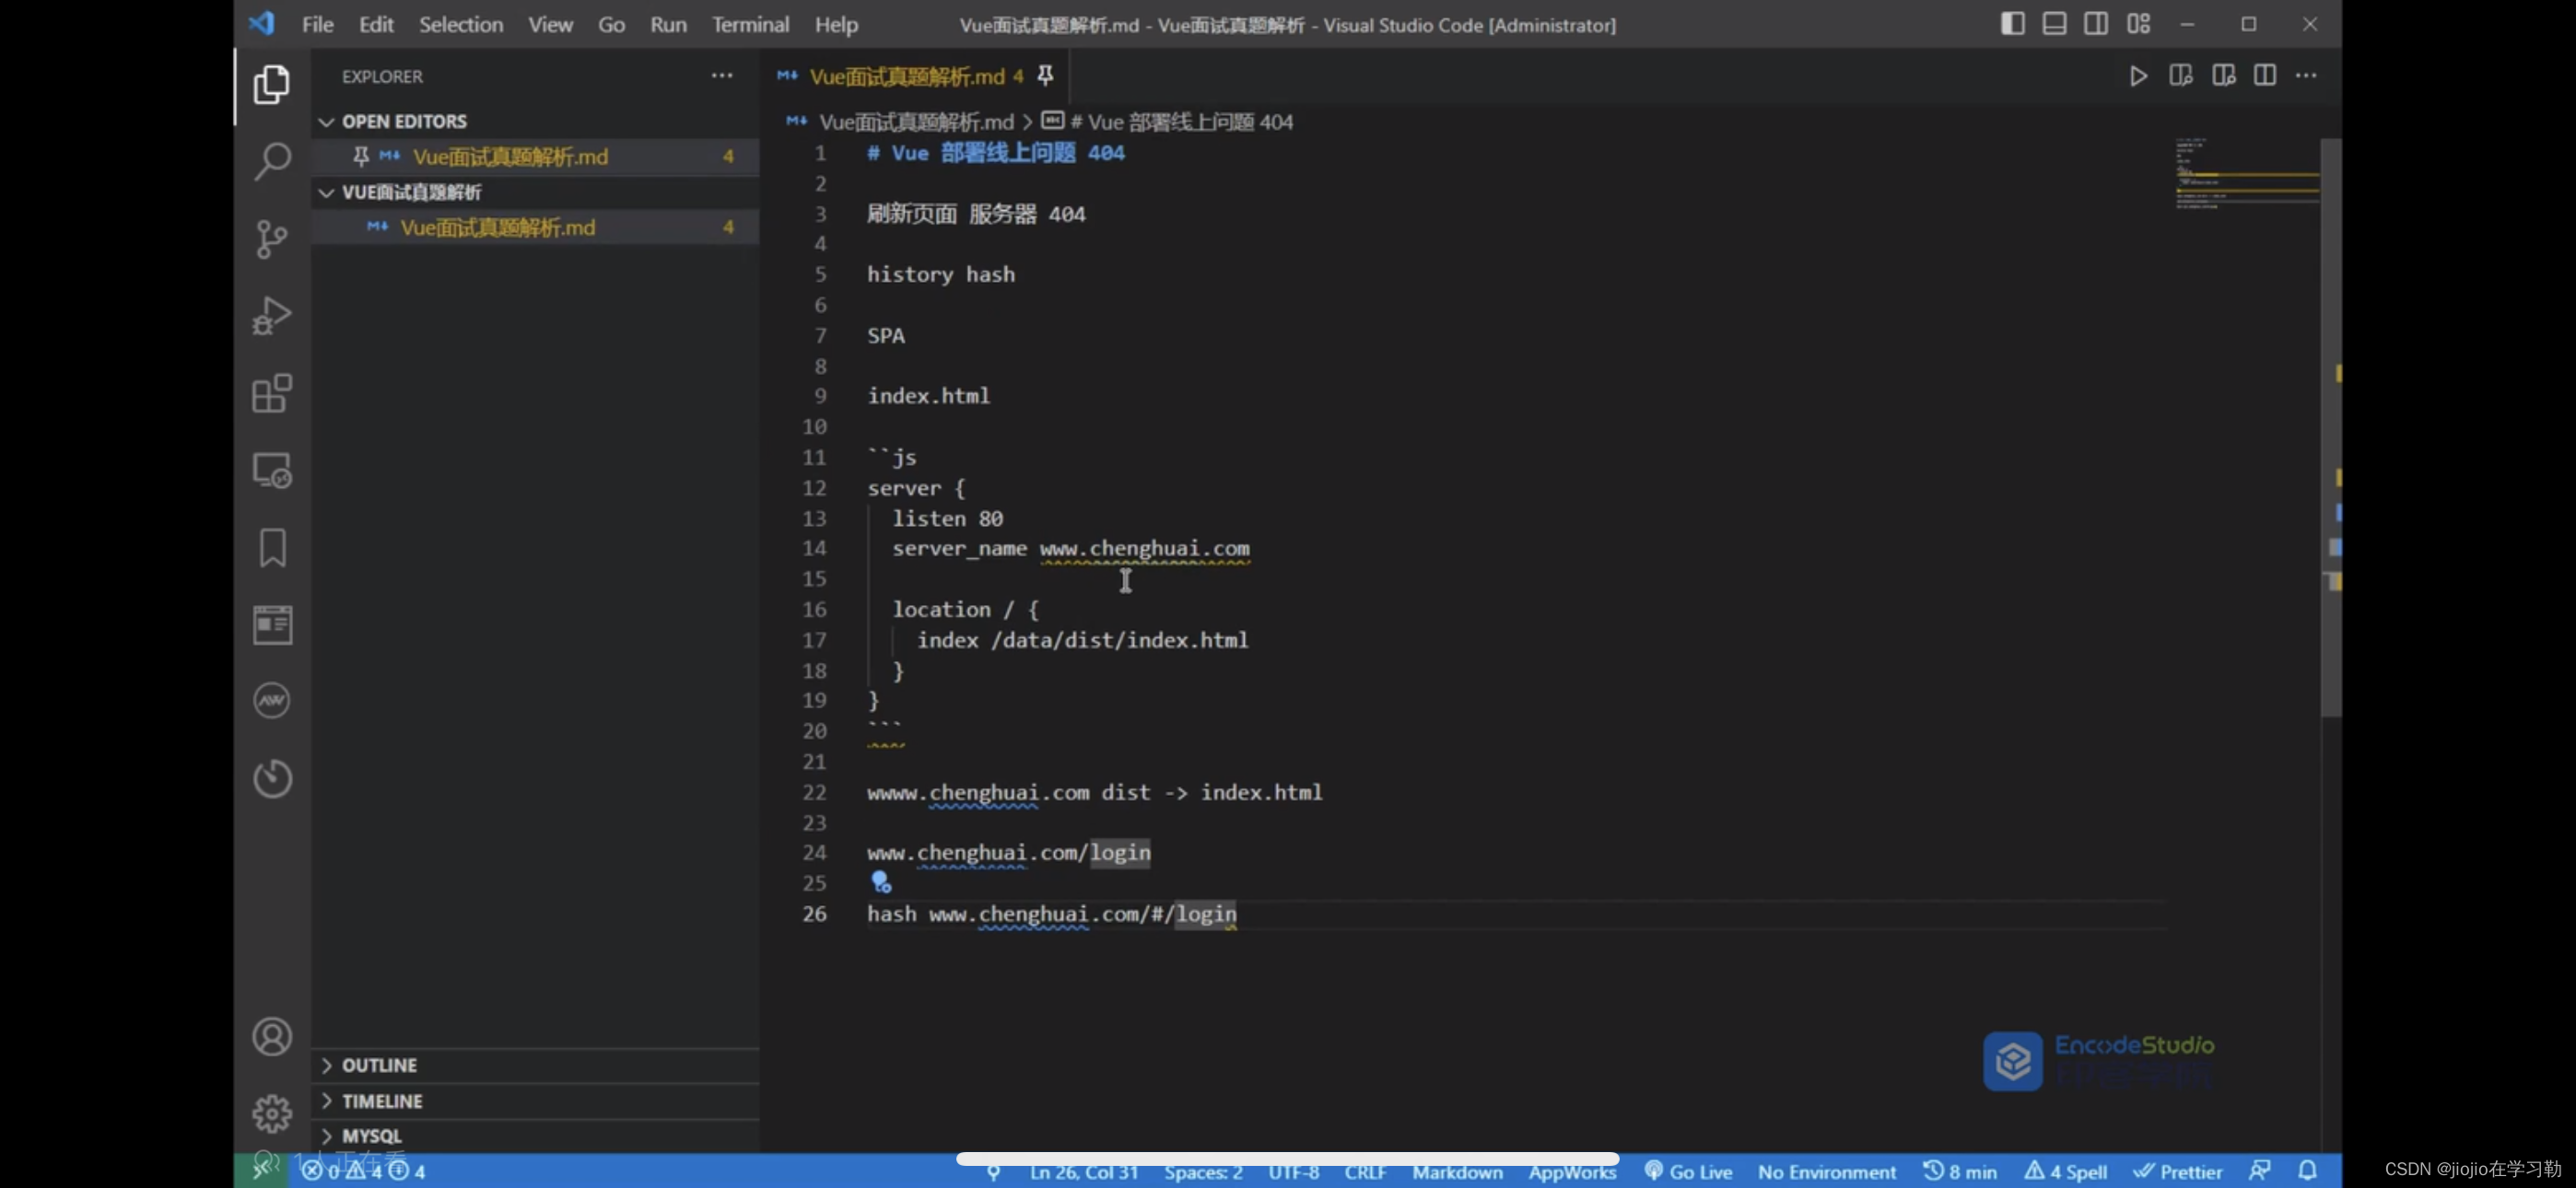This screenshot has height=1188, width=2576.
Task: Change UTF-8 file encoding
Action: [1293, 1171]
